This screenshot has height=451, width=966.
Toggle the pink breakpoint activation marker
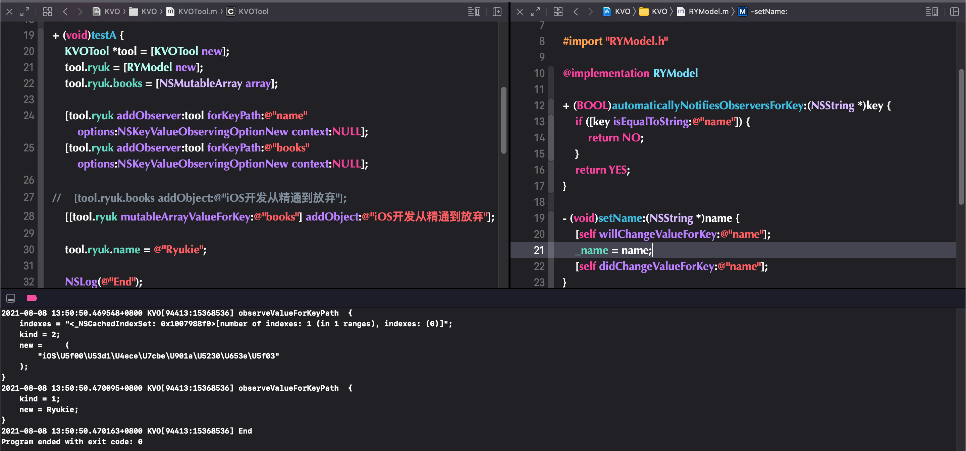pos(32,298)
